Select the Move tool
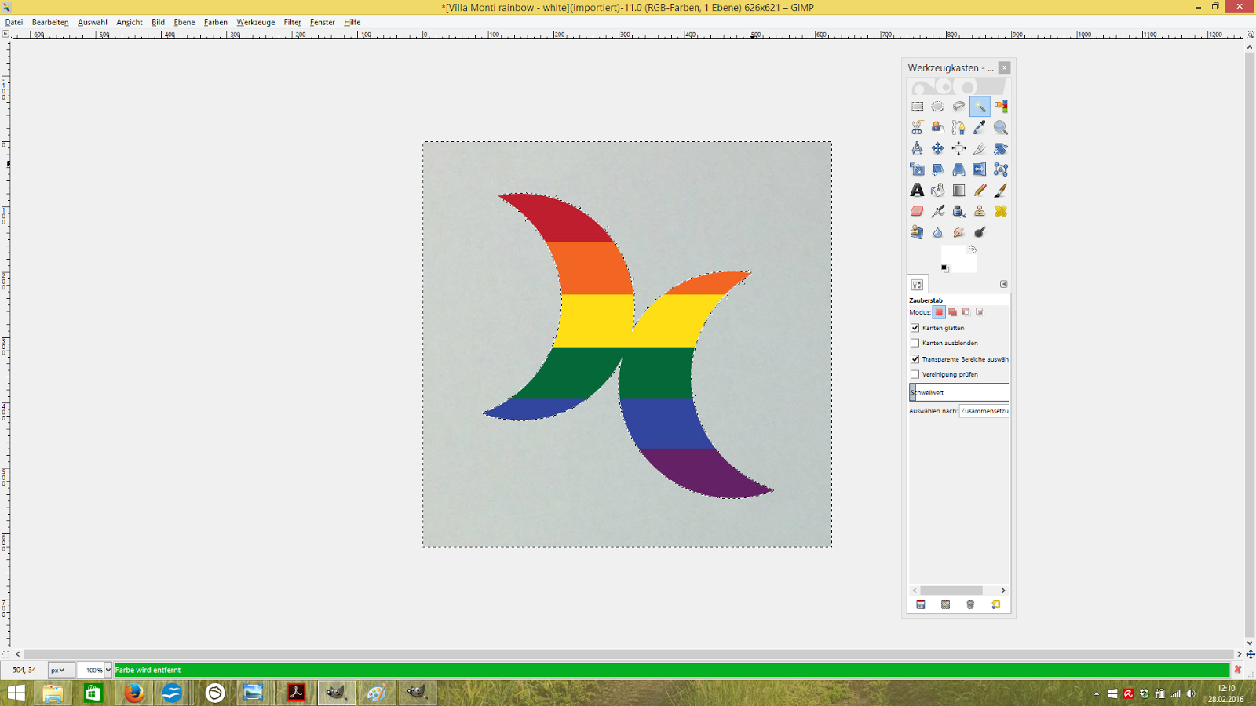This screenshot has height=706, width=1256. tap(938, 149)
